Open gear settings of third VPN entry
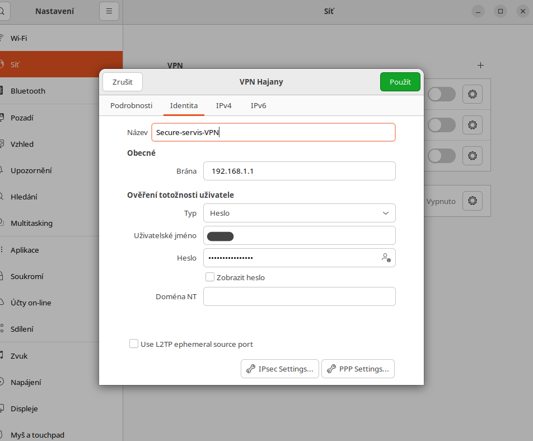The image size is (533, 441). click(x=472, y=155)
